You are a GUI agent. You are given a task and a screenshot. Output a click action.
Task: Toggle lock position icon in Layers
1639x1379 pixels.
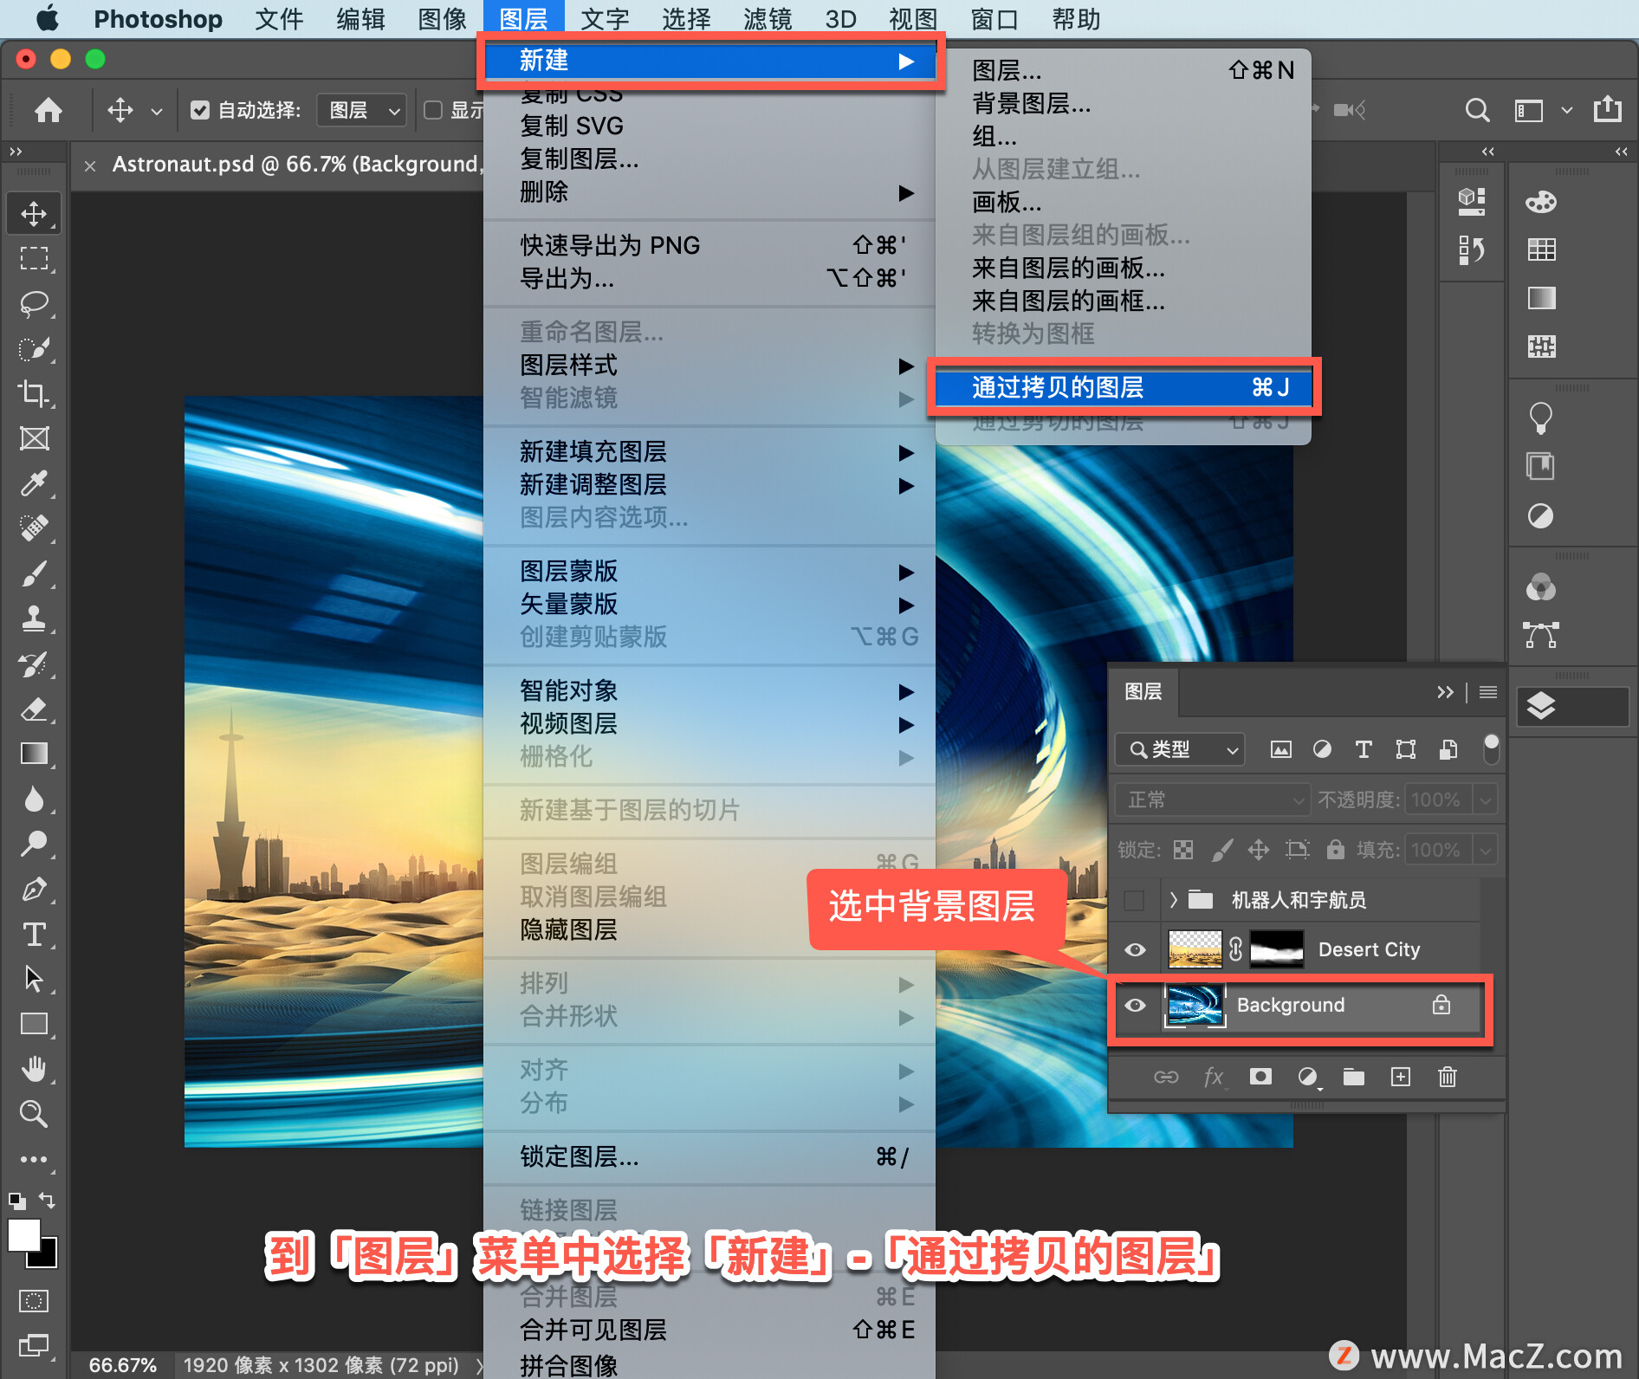point(1258,850)
